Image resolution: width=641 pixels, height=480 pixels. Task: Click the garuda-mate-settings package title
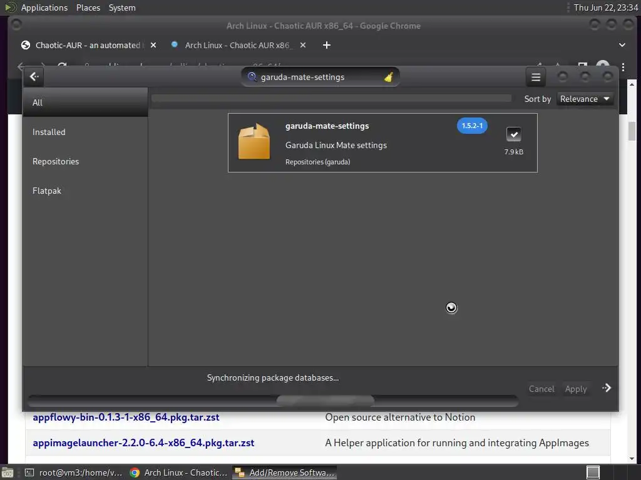(x=327, y=126)
